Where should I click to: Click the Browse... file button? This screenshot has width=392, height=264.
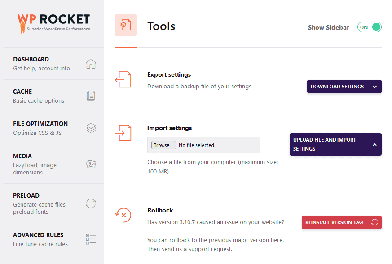click(x=164, y=145)
